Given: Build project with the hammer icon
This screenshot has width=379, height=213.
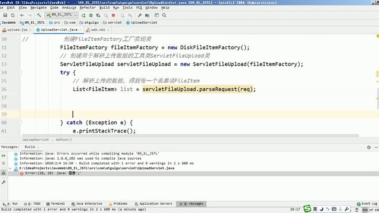Looking at the screenshot, I should pyautogui.click(x=39, y=15).
